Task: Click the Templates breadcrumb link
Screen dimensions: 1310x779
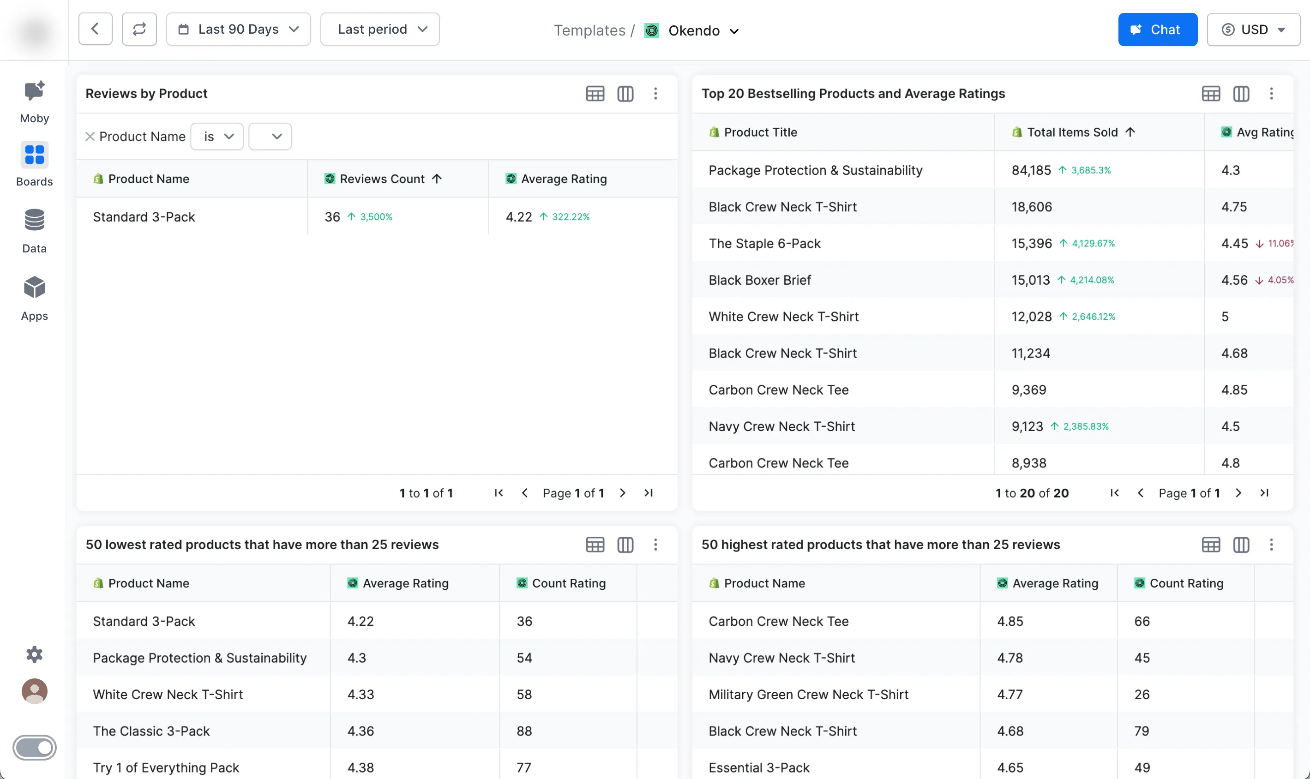Action: point(589,30)
